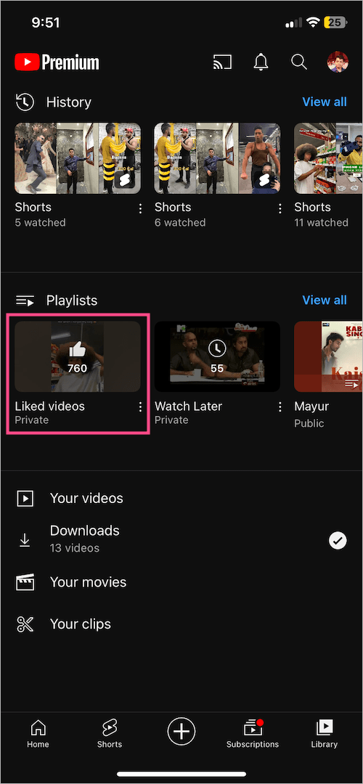This screenshot has height=784, width=363.
Task: Open the Shorts 6 watched thumbnail
Action: coord(217,158)
